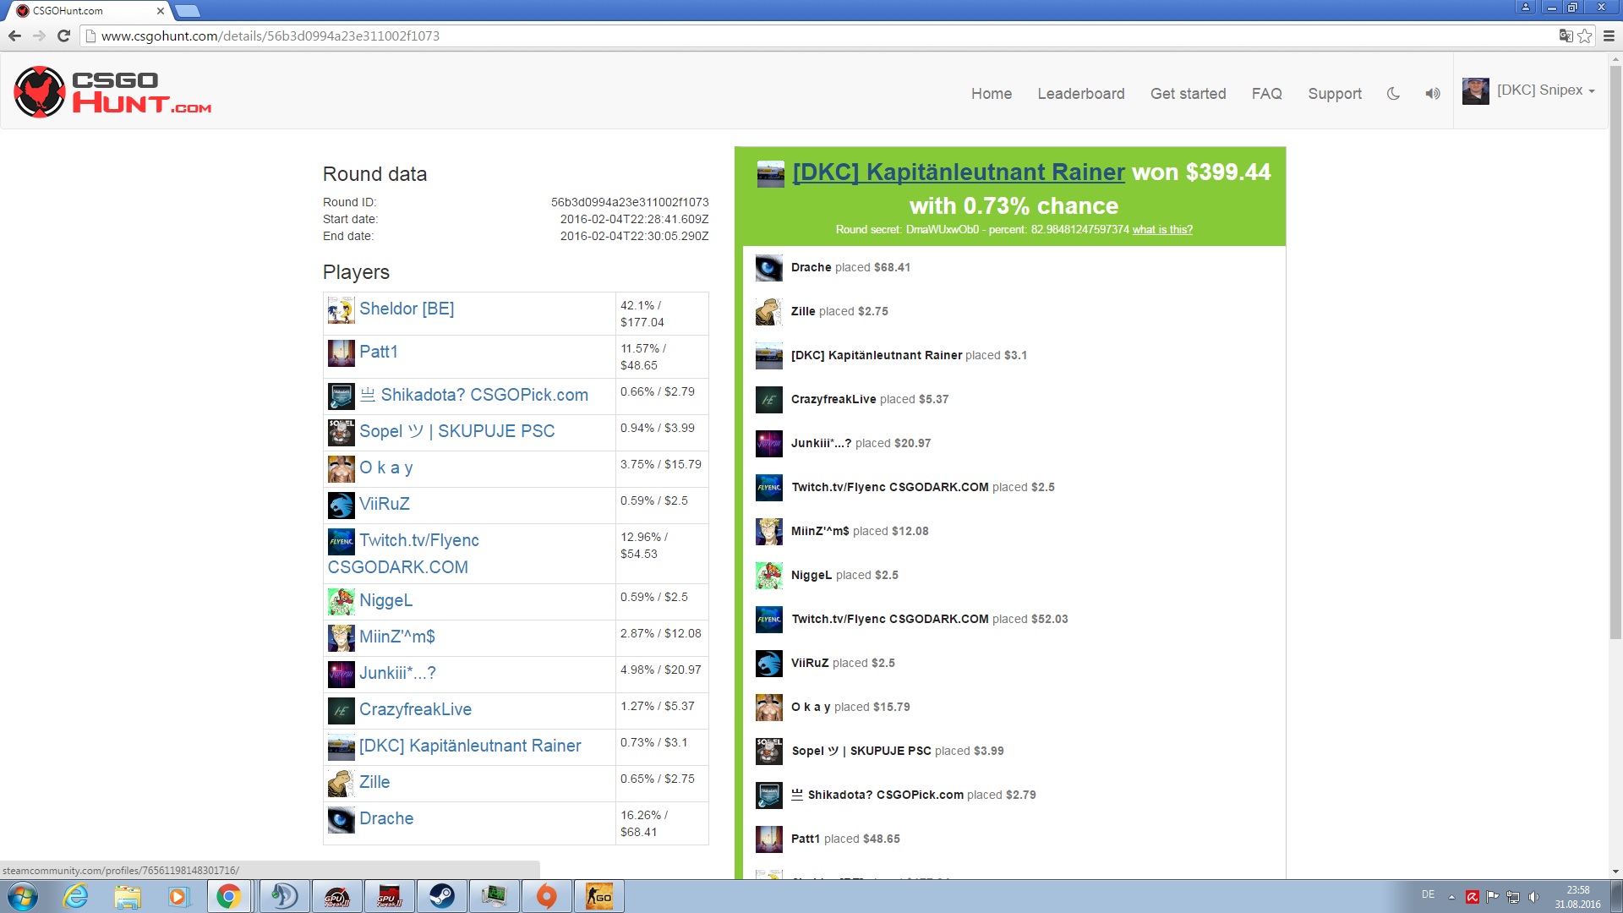
Task: Bookmark page with star icon
Action: pos(1585,36)
